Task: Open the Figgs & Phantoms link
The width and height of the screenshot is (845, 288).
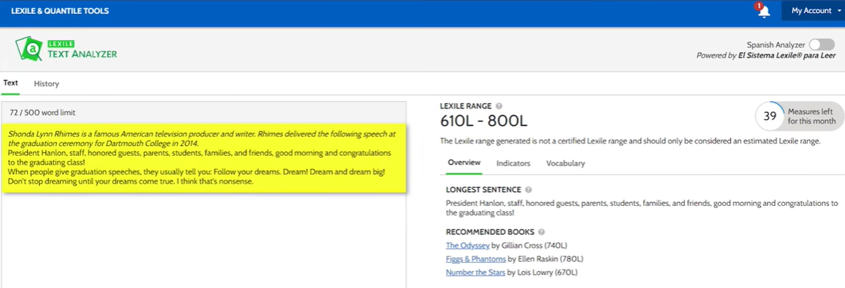Action: [476, 259]
